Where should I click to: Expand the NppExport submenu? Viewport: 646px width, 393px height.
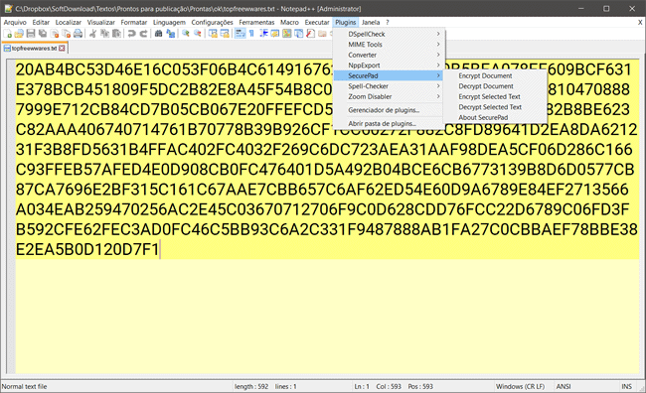(x=388, y=65)
